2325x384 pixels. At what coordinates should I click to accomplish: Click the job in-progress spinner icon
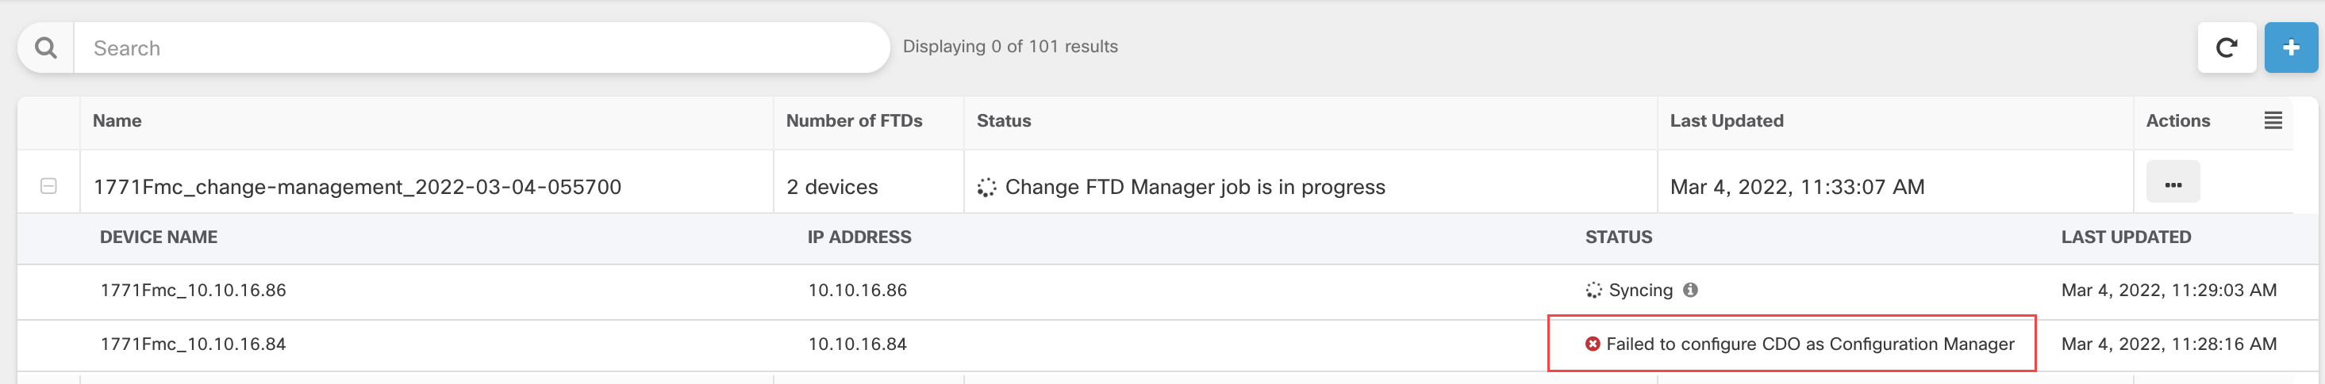986,188
